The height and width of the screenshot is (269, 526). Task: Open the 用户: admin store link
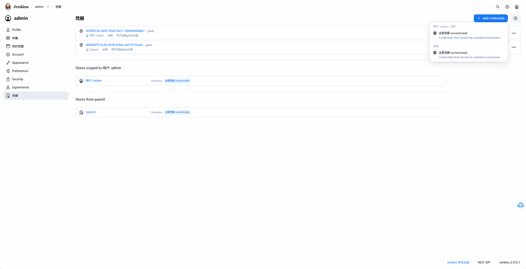pos(94,81)
